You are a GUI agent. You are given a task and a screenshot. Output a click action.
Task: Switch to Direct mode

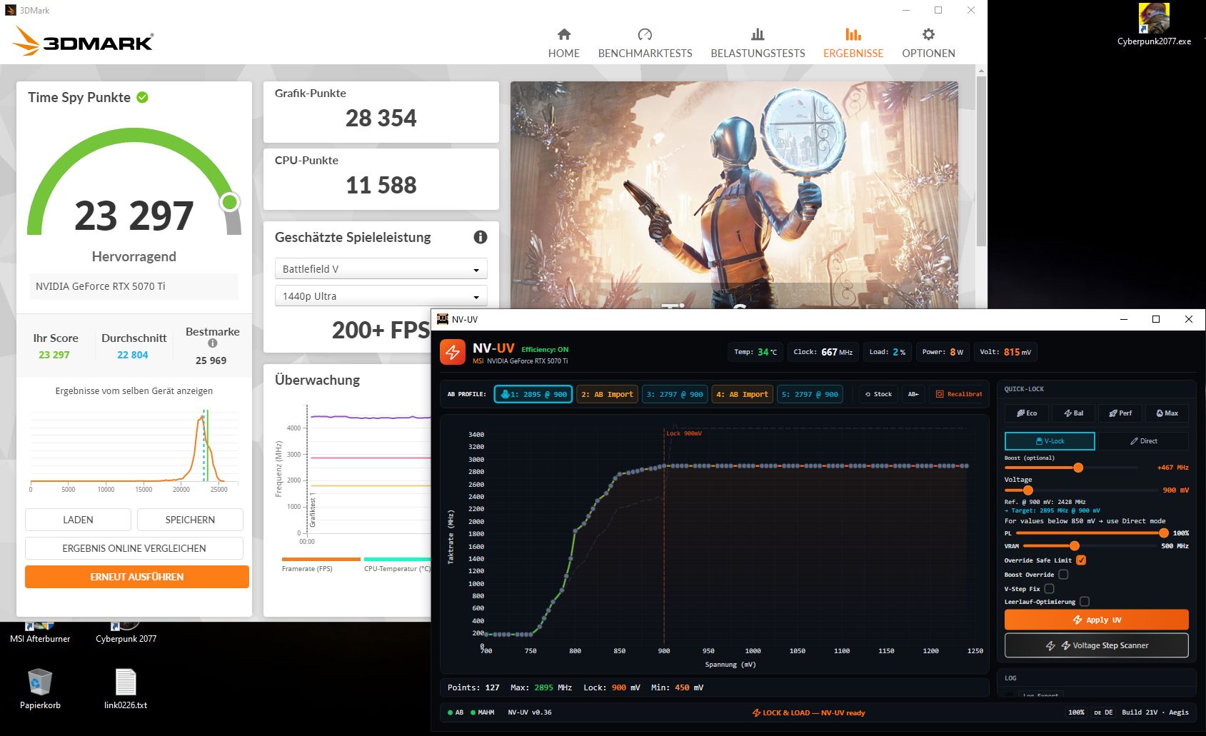pos(1143,441)
